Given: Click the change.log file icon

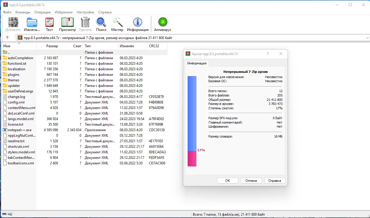Looking at the screenshot, I should (5, 96).
